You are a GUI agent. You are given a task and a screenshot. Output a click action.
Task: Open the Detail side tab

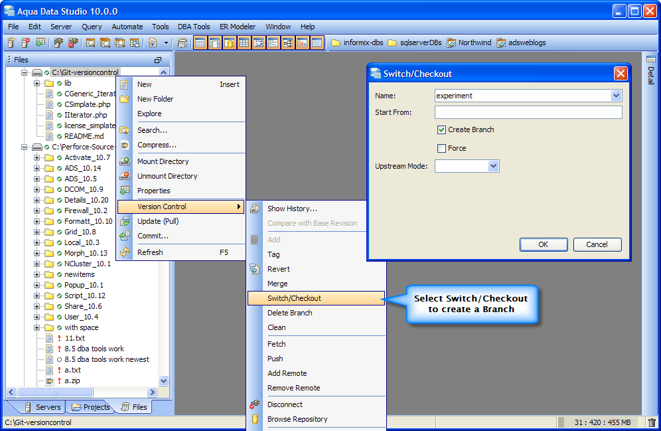[x=651, y=70]
